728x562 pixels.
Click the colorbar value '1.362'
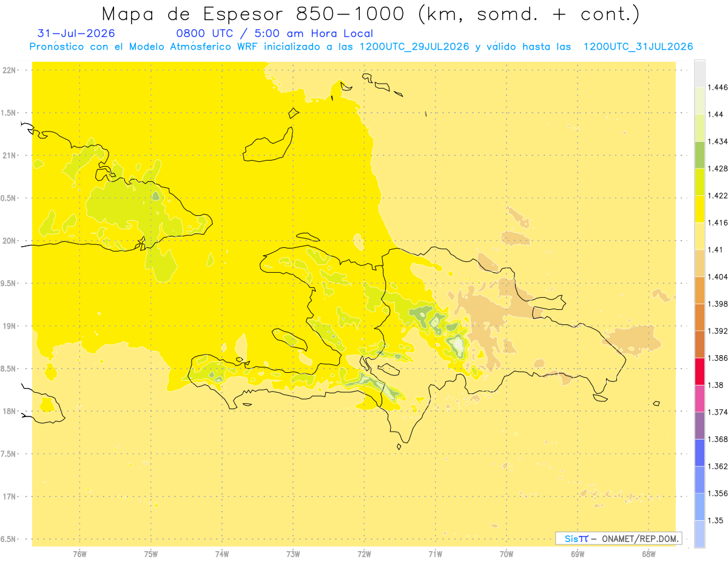[x=718, y=466]
